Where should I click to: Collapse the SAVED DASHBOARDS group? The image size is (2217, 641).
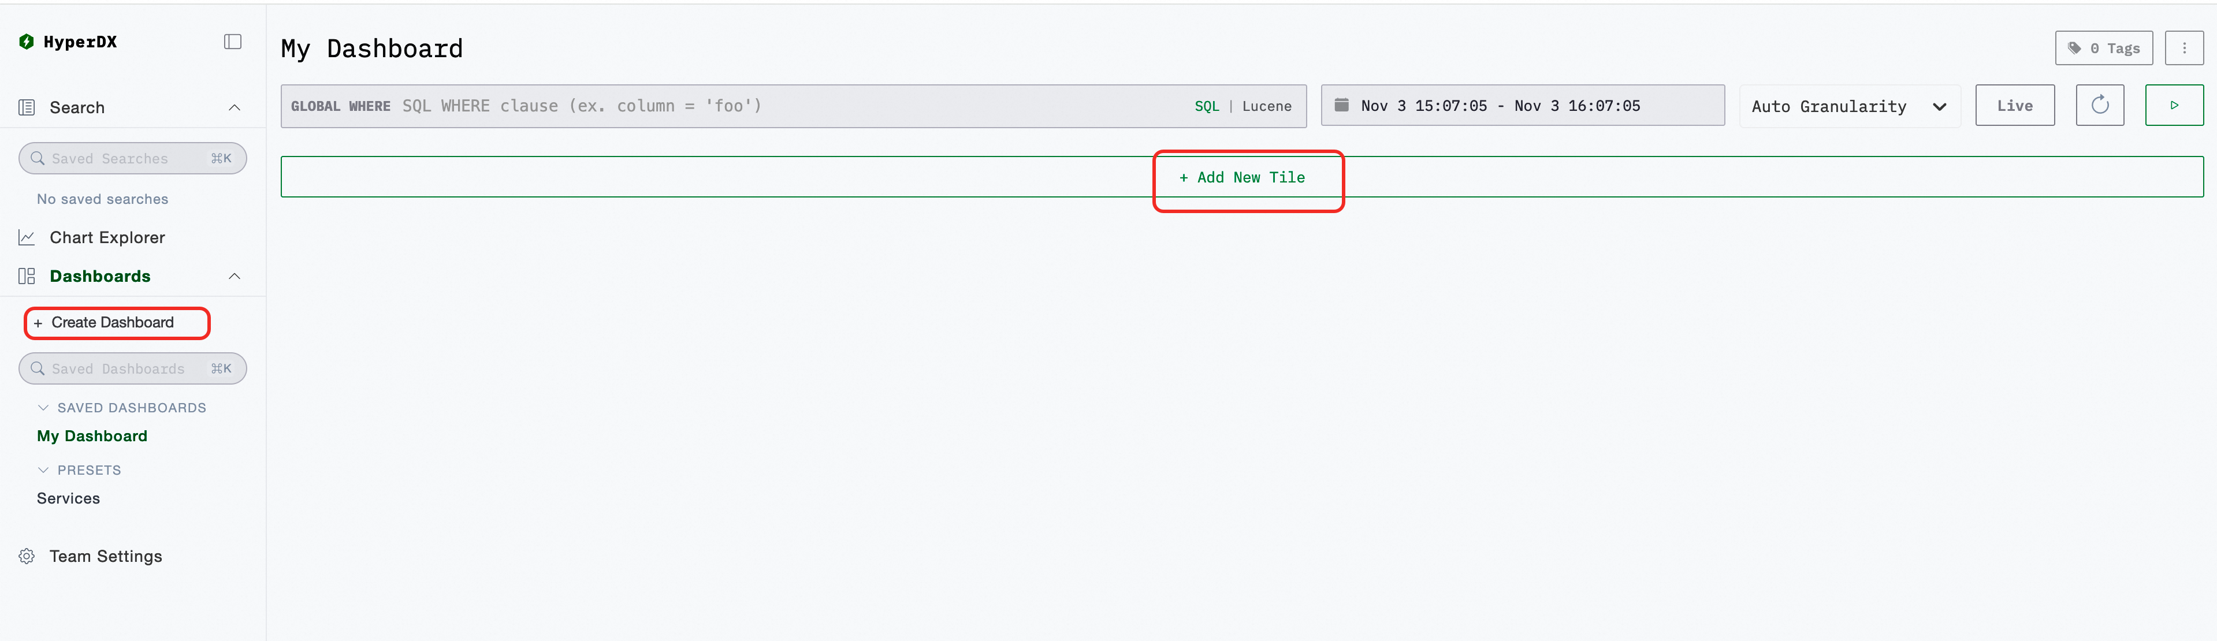[x=43, y=408]
